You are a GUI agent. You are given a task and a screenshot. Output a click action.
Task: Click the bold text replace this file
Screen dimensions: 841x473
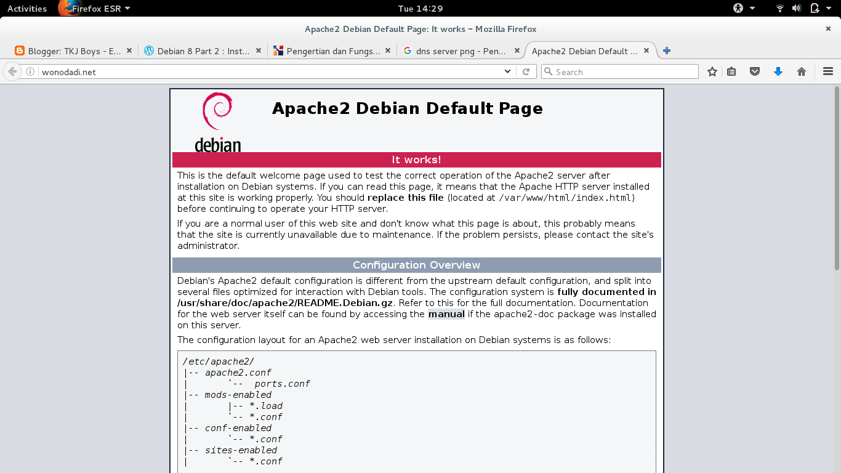(x=405, y=198)
